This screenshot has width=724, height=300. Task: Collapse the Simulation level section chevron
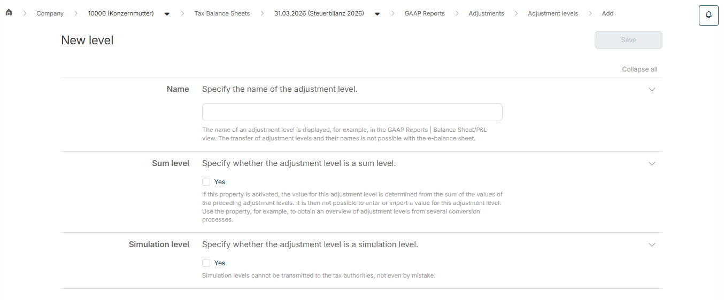pyautogui.click(x=652, y=244)
